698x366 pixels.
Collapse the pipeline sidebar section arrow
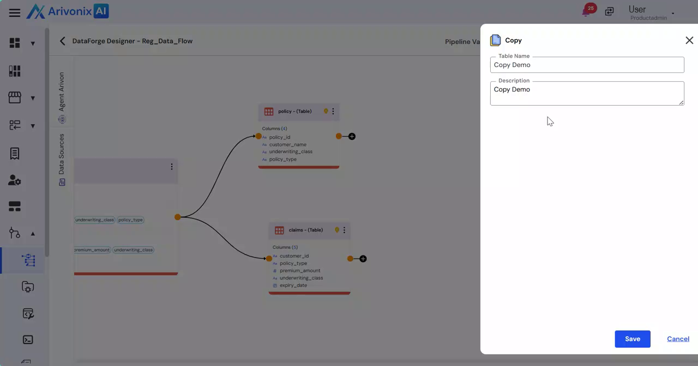(33, 234)
